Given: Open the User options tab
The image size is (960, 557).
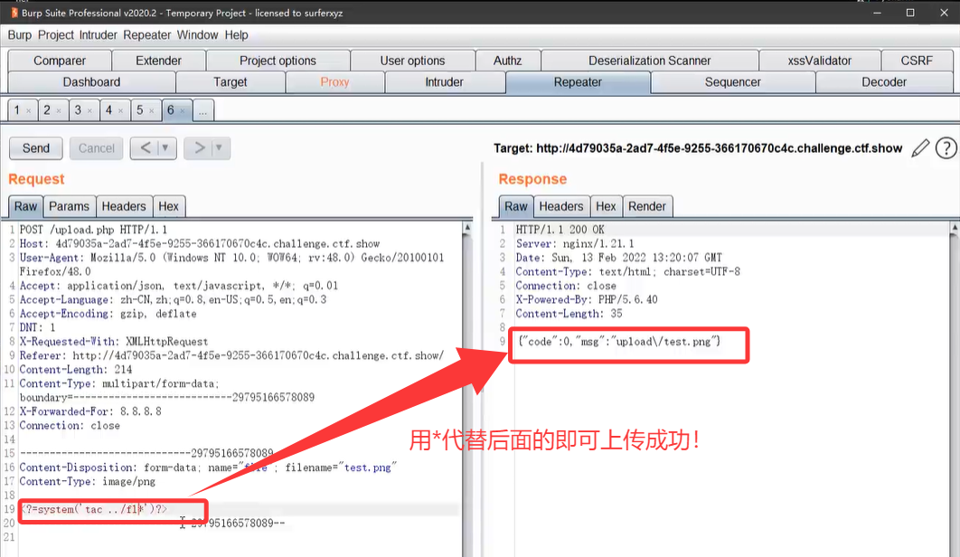Looking at the screenshot, I should coord(412,61).
